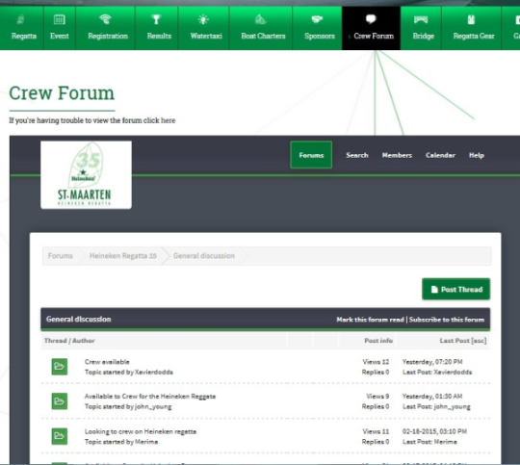
Task: Go to the forum Search page
Action: click(357, 155)
